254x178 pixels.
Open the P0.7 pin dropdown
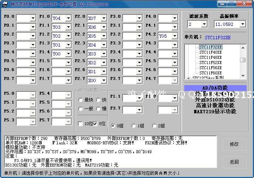[33, 80]
